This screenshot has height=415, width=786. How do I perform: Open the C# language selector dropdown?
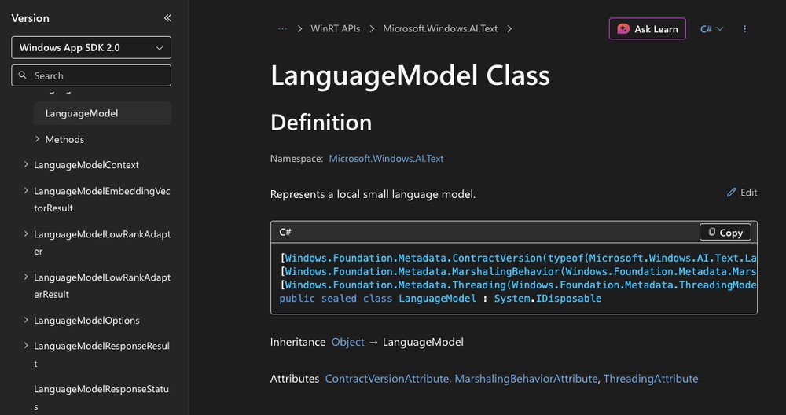(x=712, y=29)
